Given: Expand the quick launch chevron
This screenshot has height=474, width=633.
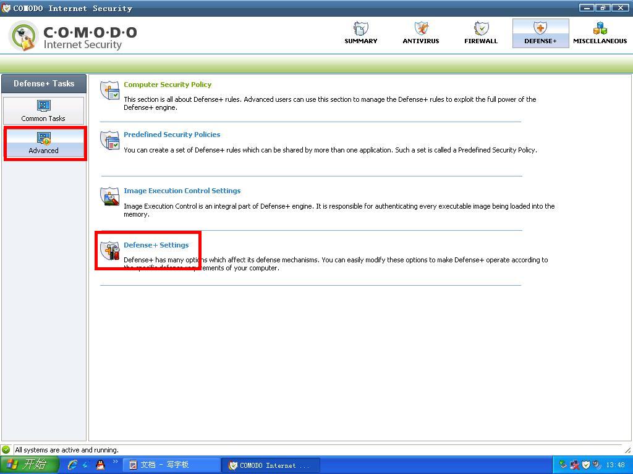Looking at the screenshot, I should (x=115, y=462).
